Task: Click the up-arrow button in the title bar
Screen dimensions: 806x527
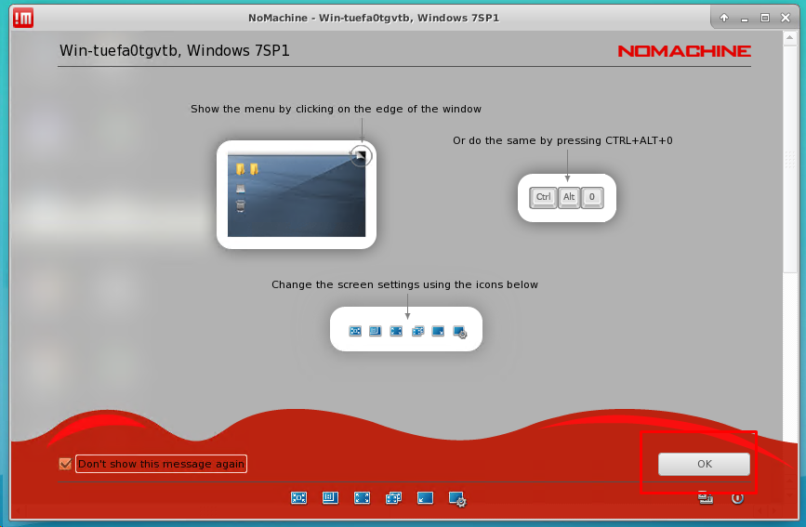Action: coord(724,18)
